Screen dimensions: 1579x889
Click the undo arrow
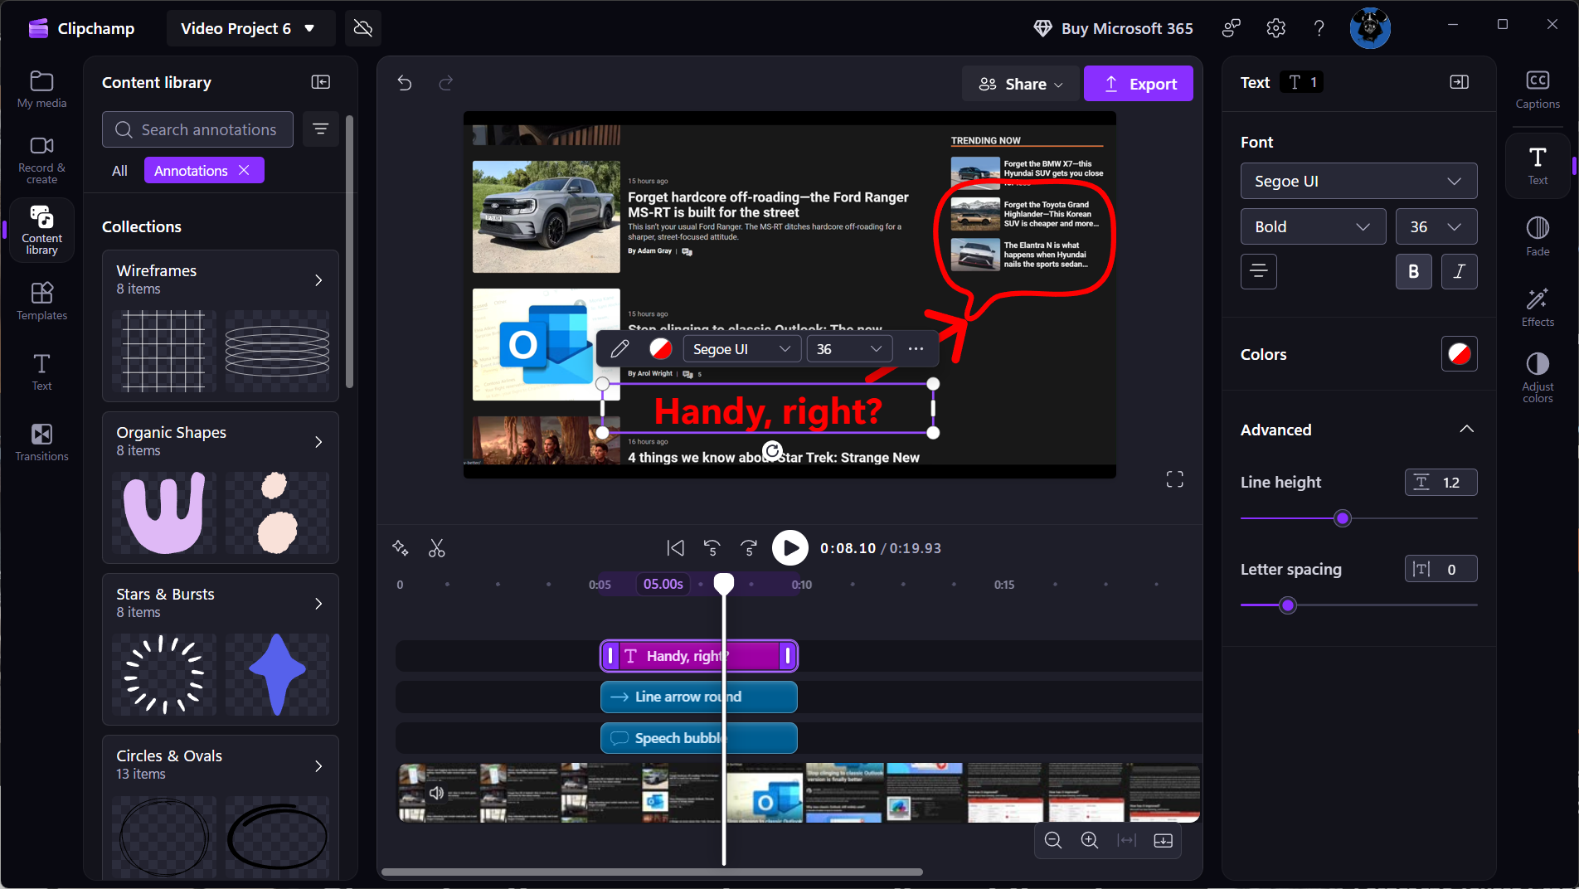405,83
